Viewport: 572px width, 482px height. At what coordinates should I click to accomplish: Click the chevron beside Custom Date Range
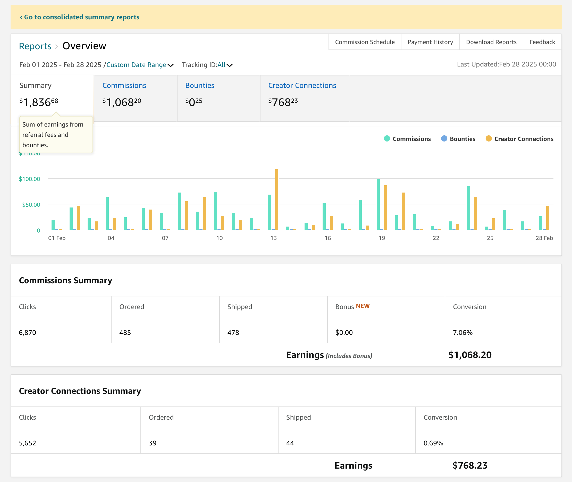pos(171,65)
